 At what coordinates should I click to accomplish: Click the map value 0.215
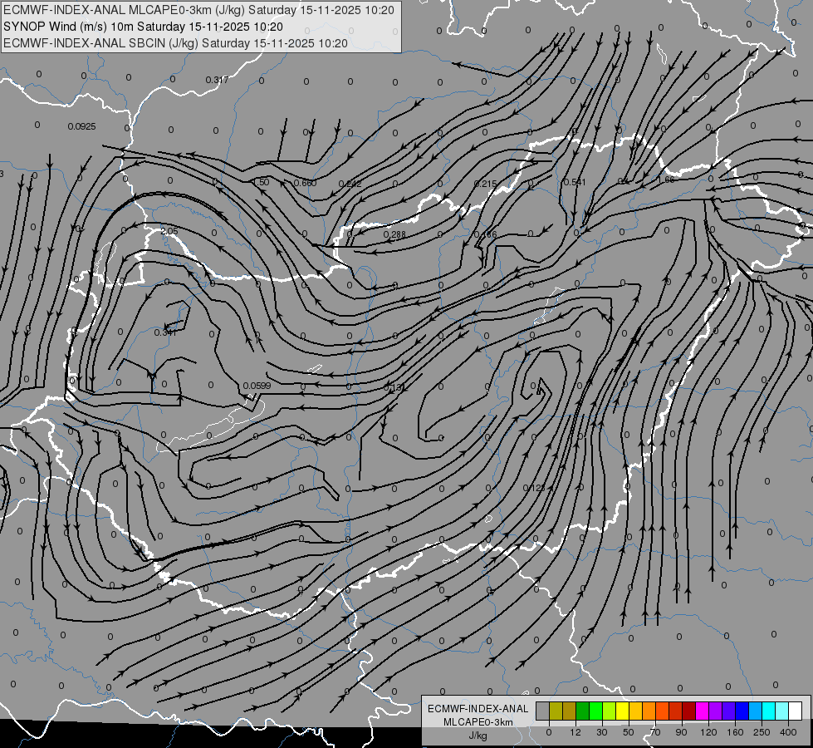pos(485,184)
